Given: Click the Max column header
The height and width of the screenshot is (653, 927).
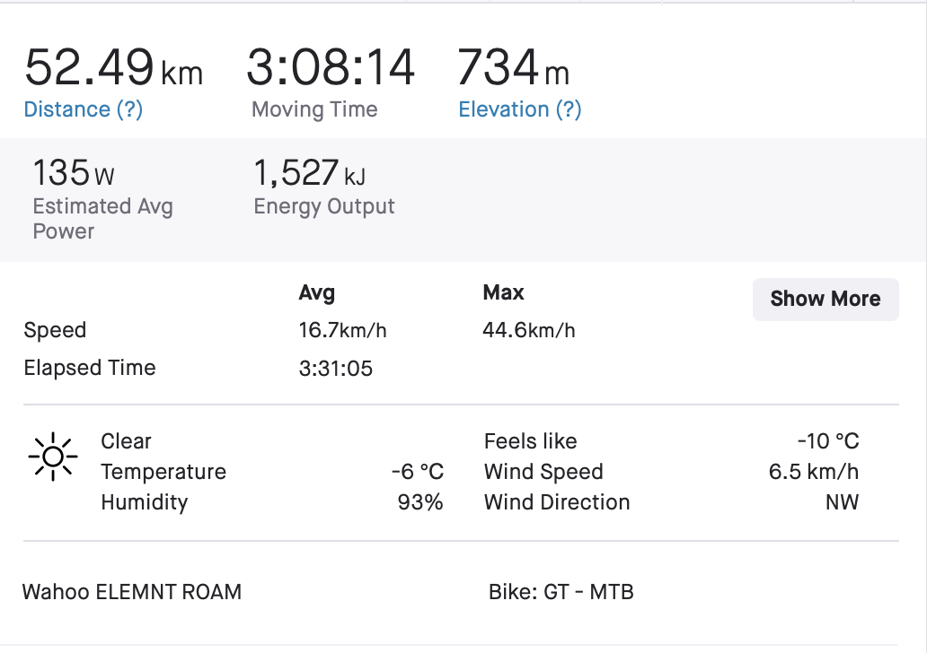Looking at the screenshot, I should pyautogui.click(x=503, y=292).
